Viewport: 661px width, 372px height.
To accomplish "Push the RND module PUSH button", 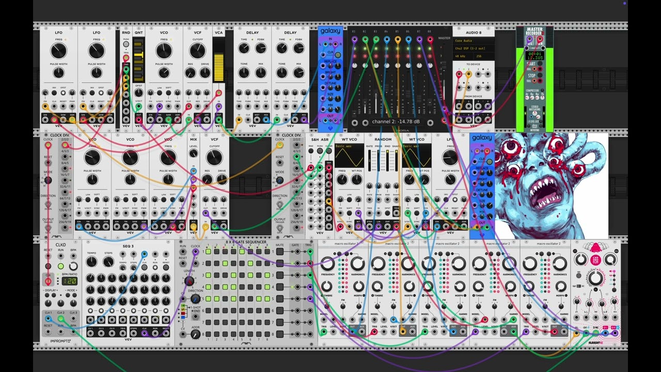I will pyautogui.click(x=125, y=44).
